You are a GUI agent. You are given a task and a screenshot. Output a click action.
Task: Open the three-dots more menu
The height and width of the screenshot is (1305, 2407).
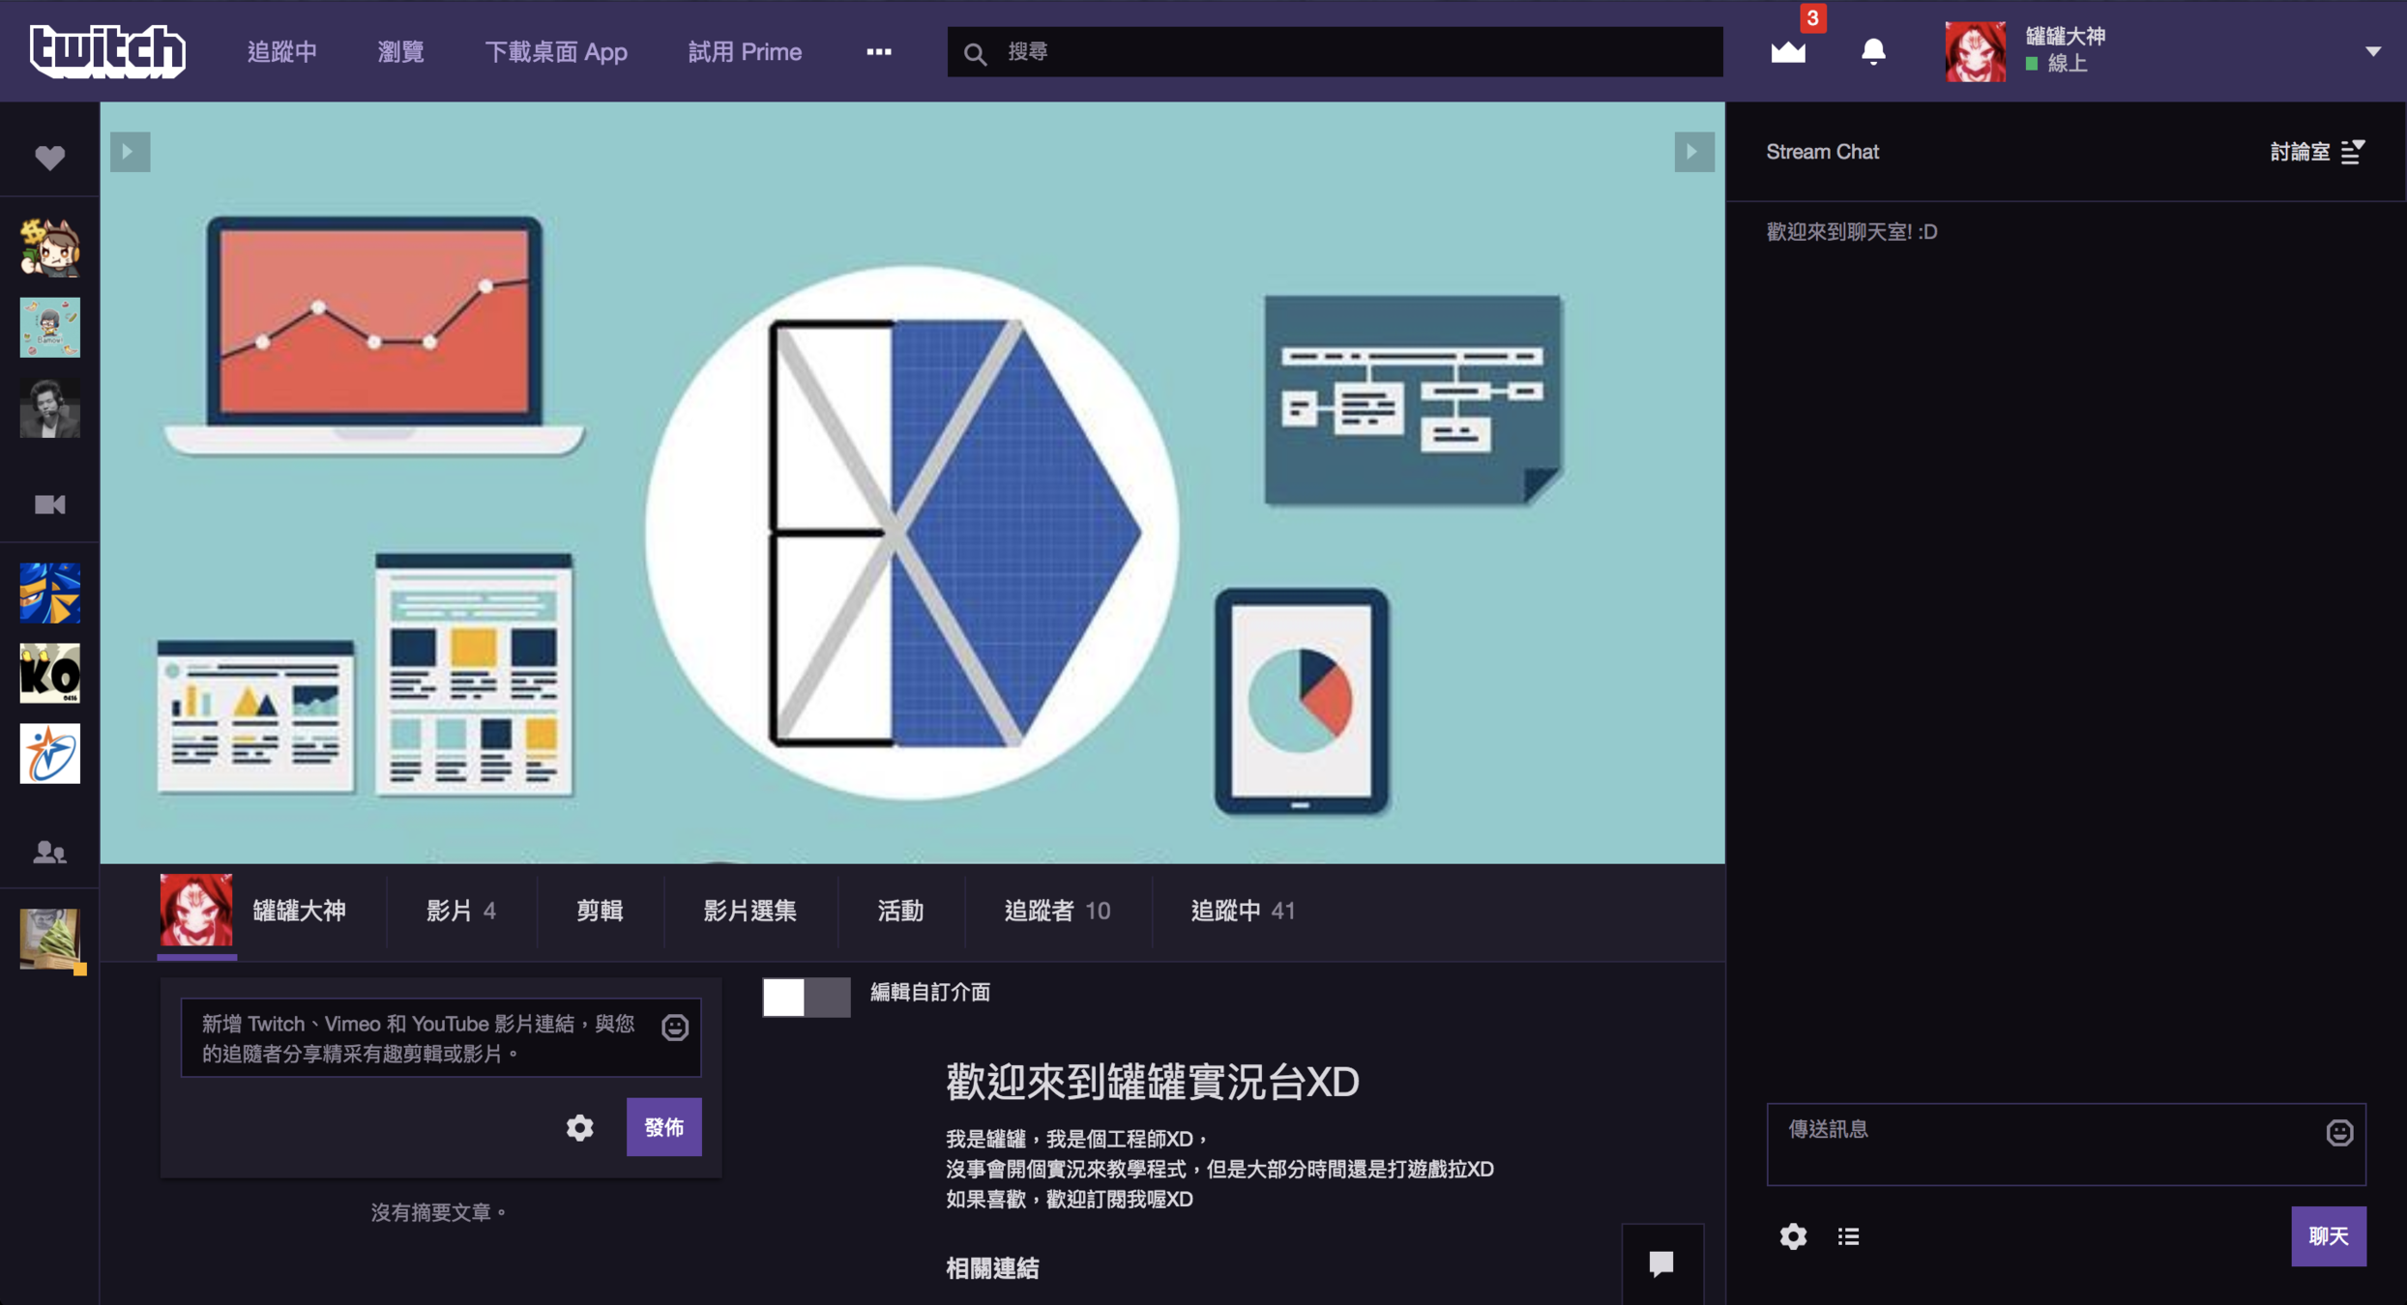coord(878,51)
